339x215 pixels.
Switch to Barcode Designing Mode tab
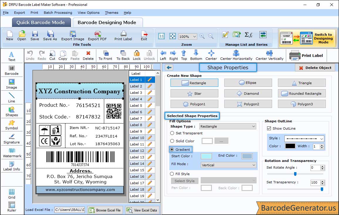pos(108,23)
